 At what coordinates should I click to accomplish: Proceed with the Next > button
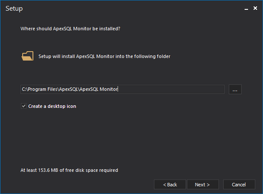pos(203,185)
